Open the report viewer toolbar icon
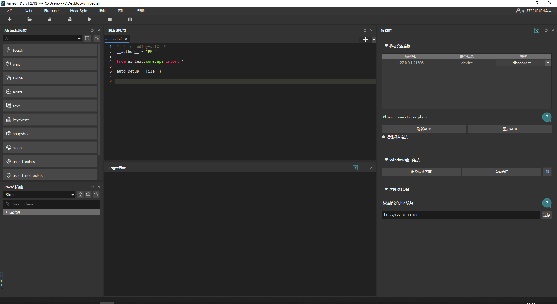 point(130,19)
